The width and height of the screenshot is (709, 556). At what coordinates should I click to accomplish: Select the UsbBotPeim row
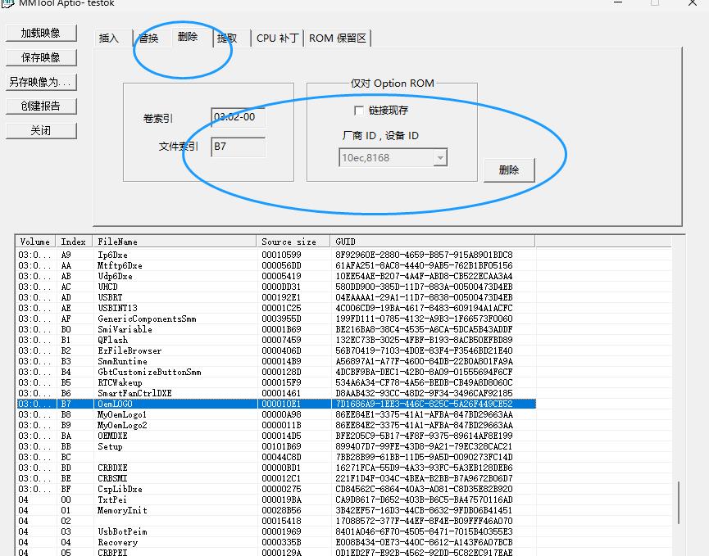coord(276,531)
